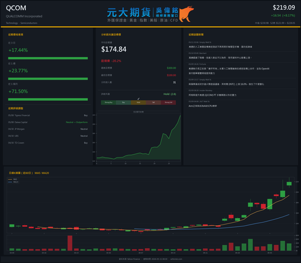Screen dimensions: 301x263
Task: Select the JP Morgan rating row
Action: click(48, 129)
